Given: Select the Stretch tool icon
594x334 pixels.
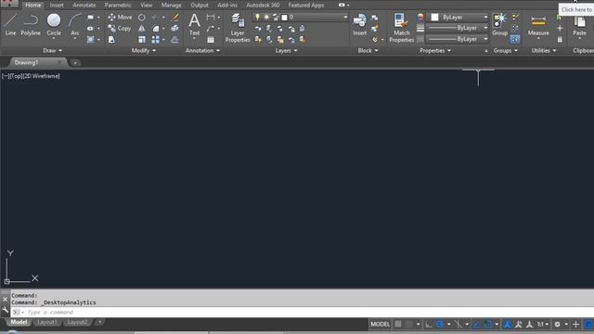Looking at the screenshot, I should click(111, 39).
